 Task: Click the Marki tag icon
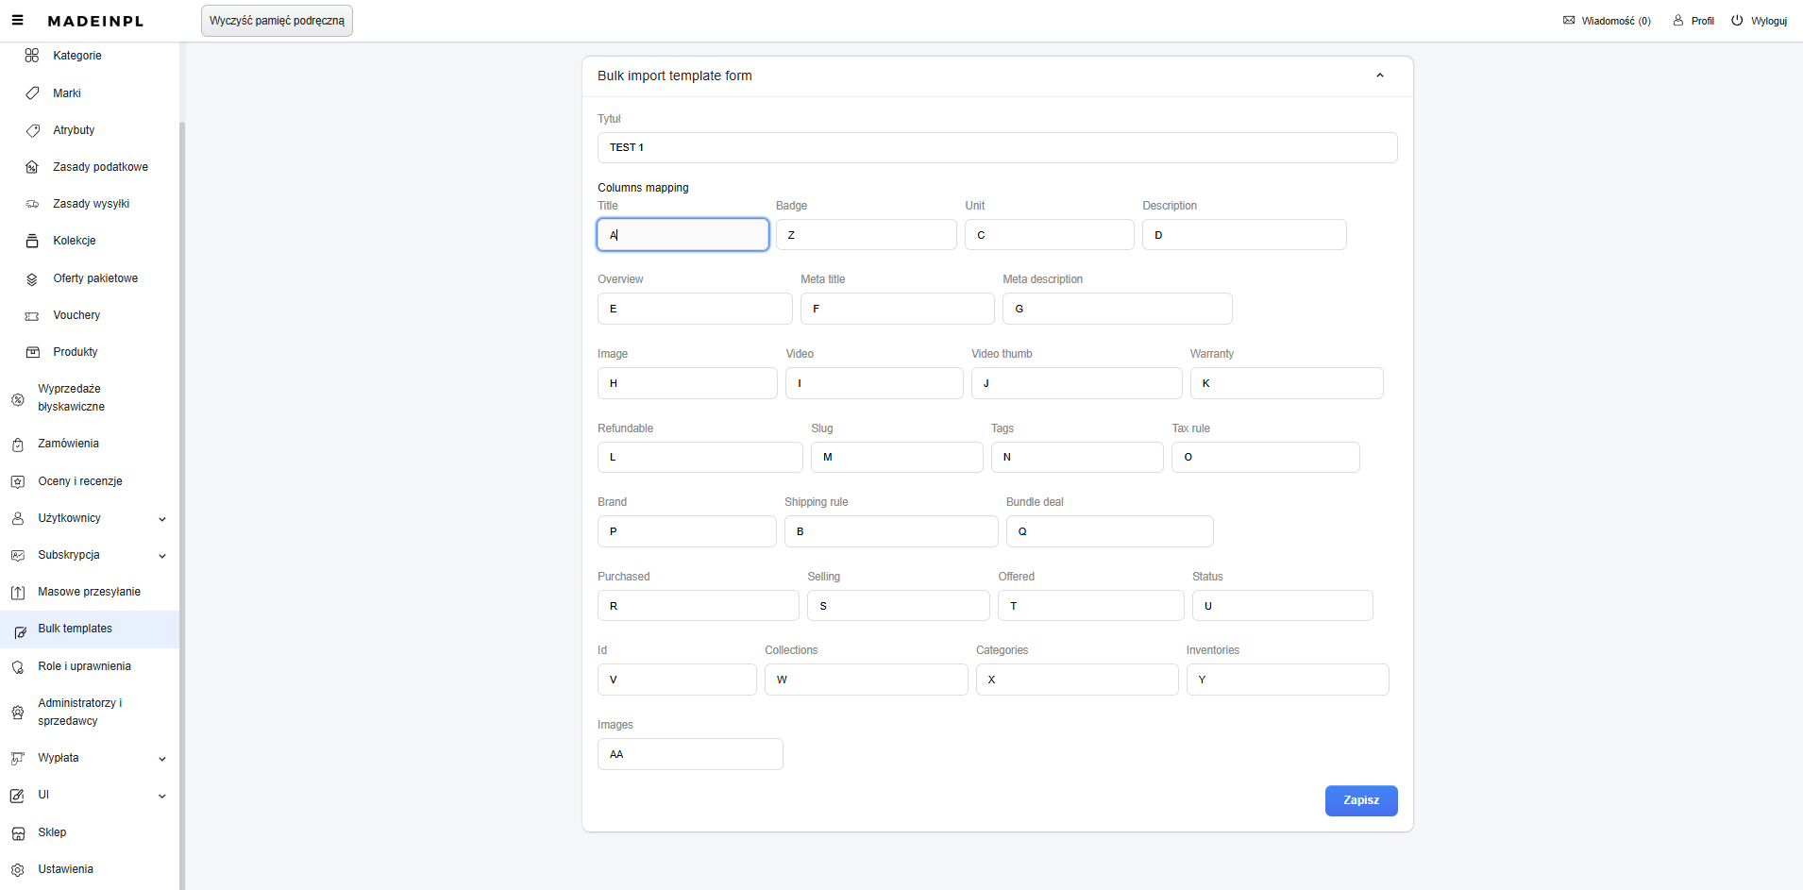pos(32,93)
